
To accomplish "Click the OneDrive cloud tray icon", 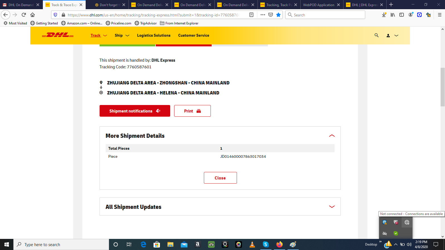I will pos(385,233).
